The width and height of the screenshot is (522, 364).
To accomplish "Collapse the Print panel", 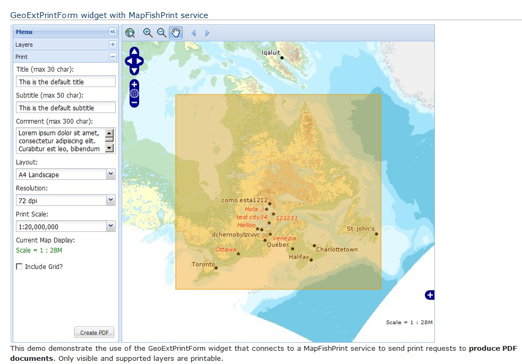I will [x=113, y=57].
